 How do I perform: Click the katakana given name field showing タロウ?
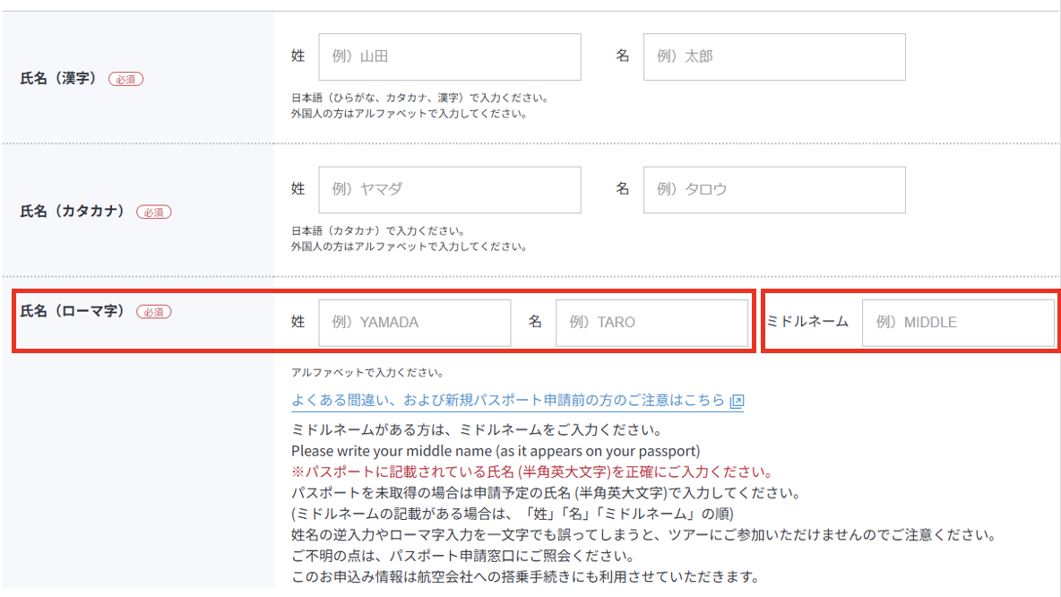773,189
